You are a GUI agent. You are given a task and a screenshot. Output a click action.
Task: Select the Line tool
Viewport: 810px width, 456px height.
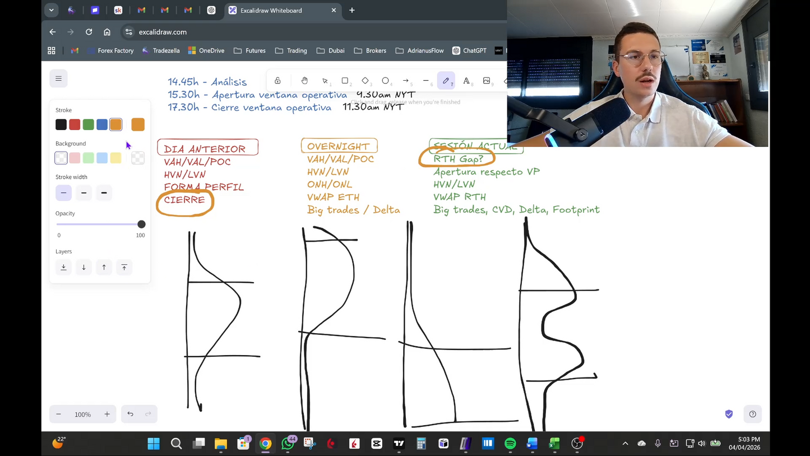click(x=425, y=81)
